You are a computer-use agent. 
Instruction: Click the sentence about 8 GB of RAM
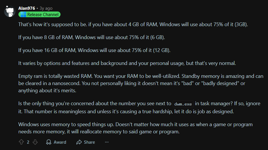click(x=92, y=37)
